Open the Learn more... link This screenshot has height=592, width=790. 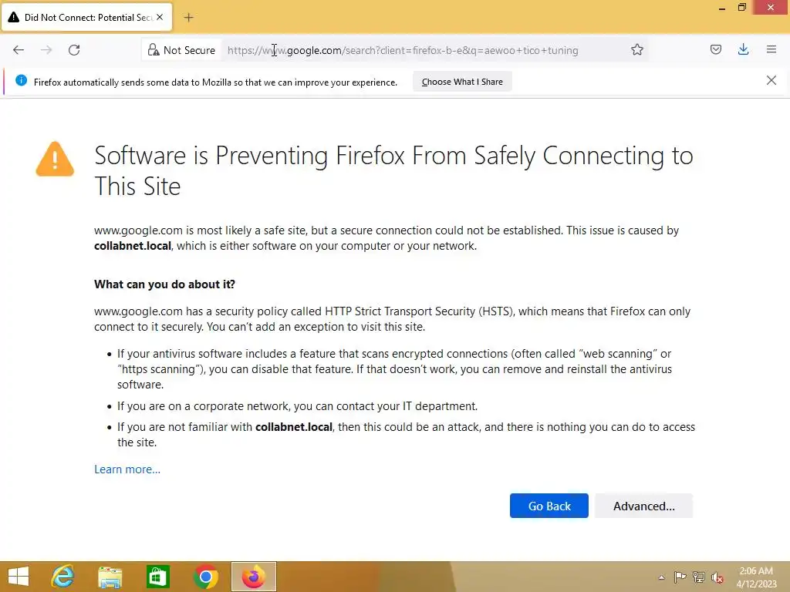click(127, 469)
